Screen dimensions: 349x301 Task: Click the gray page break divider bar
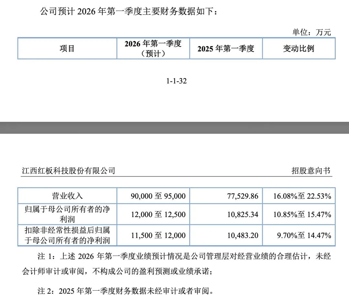(174, 128)
